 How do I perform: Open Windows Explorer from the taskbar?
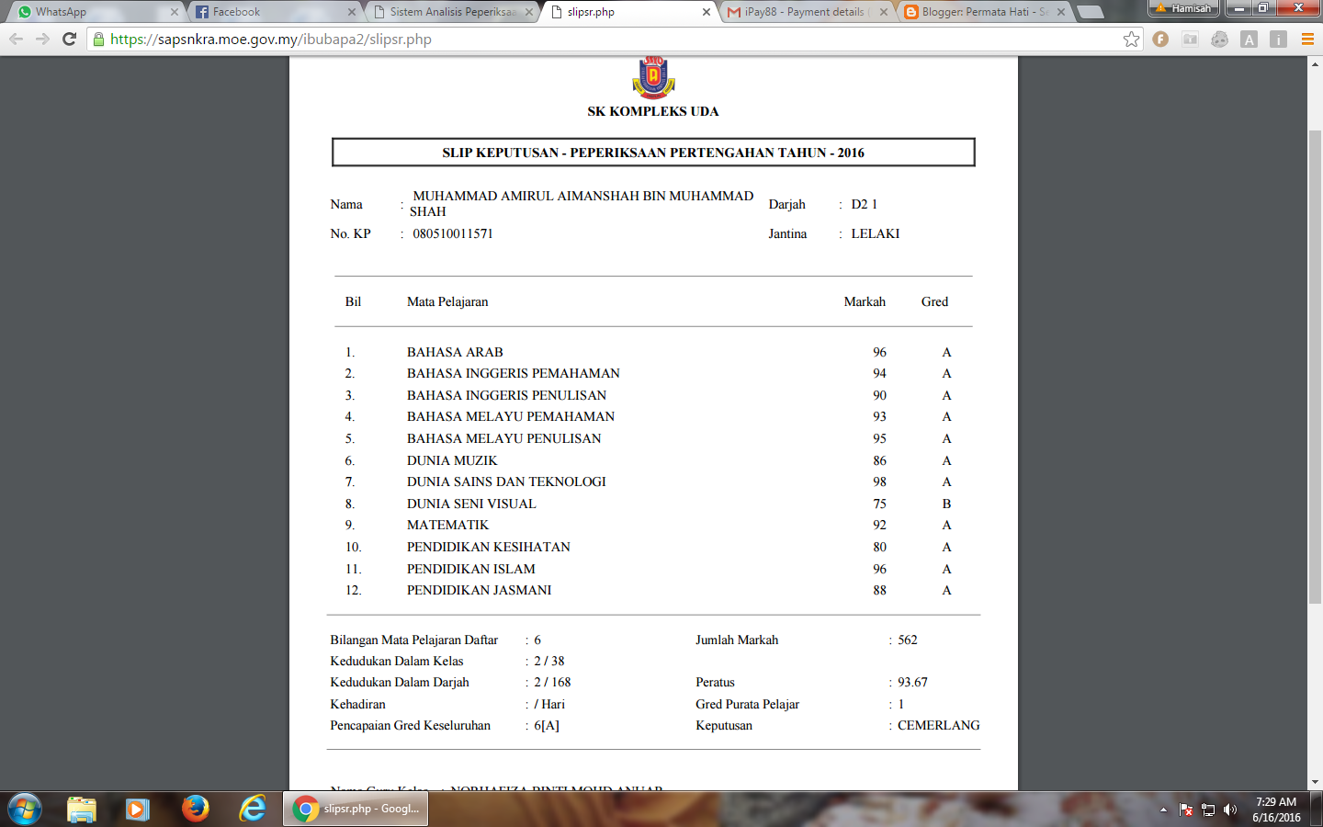coord(81,810)
